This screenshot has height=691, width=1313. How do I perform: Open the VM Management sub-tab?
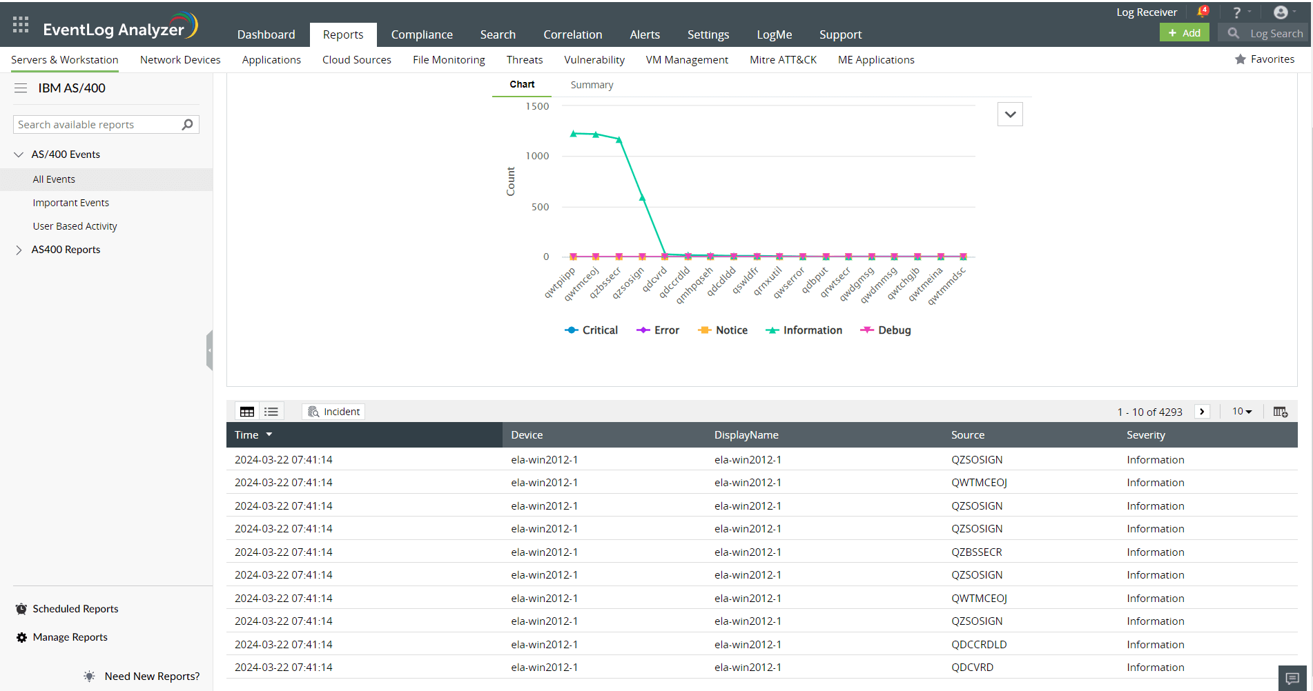[x=687, y=60]
